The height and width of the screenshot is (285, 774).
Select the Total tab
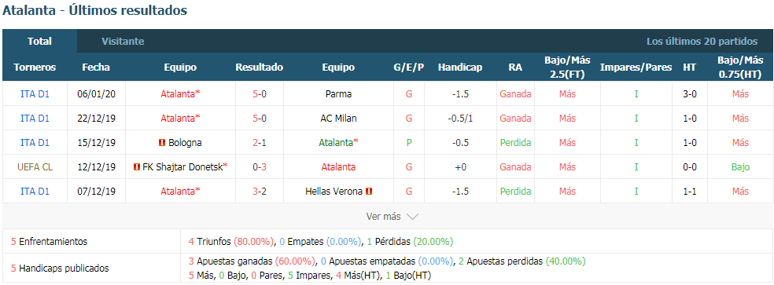(39, 42)
